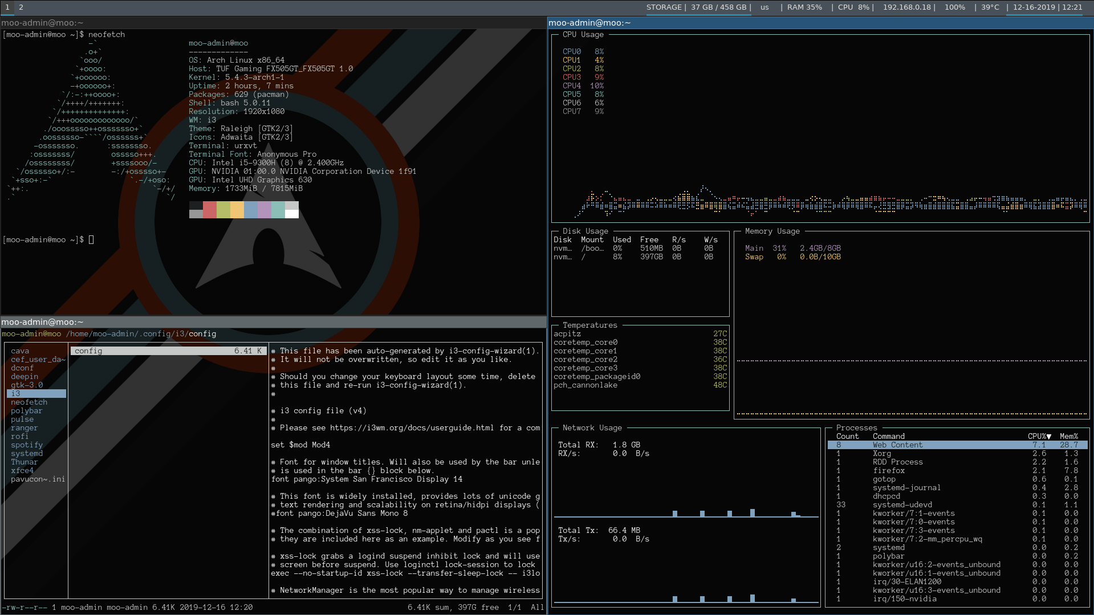Image resolution: width=1094 pixels, height=615 pixels.
Task: Click the 100% indicator in the status bar
Action: click(955, 7)
